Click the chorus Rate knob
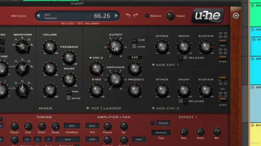Viewport: 261px width, 146px height. 184,131
